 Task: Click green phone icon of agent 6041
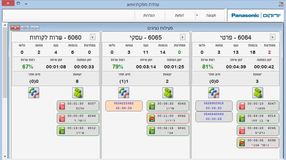click(x=152, y=130)
